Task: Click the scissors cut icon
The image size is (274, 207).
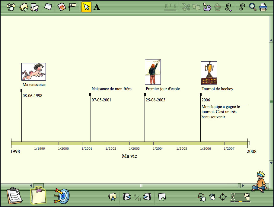Action: [186, 7]
